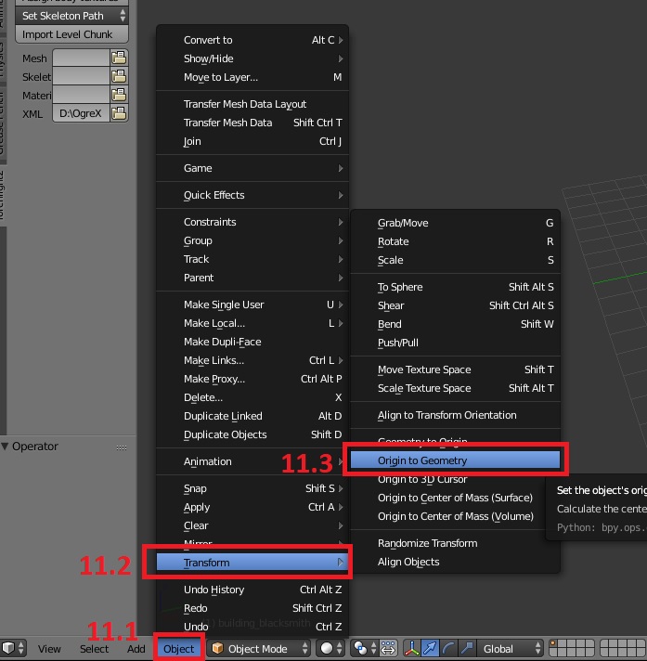This screenshot has height=661, width=647.
Task: Open viewport shading sphere dropdown
Action: pos(331,648)
